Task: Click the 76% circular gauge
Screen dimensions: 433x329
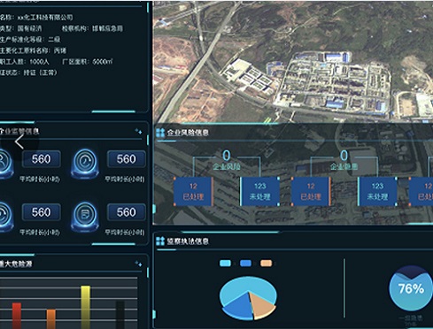Action: click(x=411, y=288)
